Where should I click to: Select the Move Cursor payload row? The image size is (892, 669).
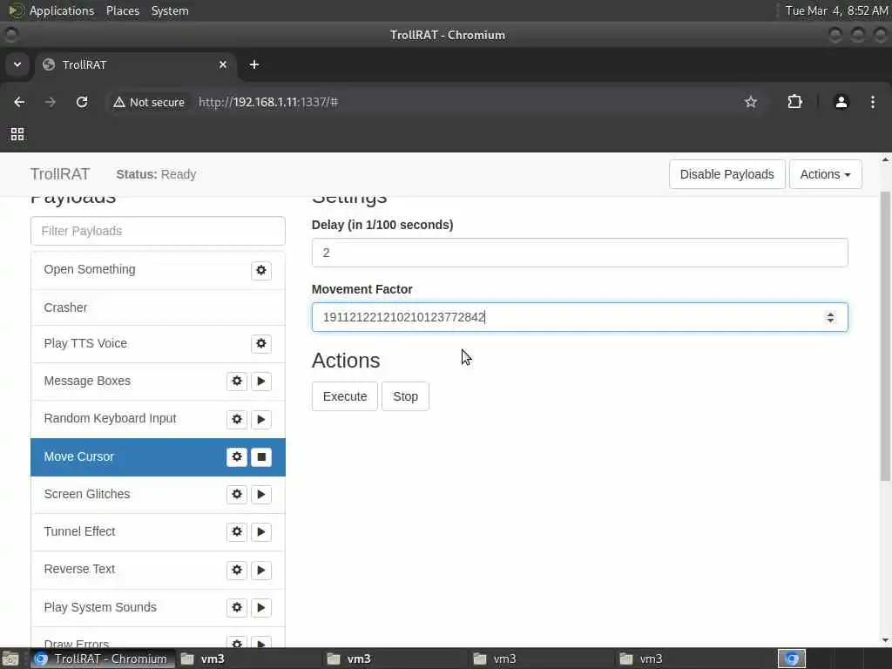coord(158,456)
